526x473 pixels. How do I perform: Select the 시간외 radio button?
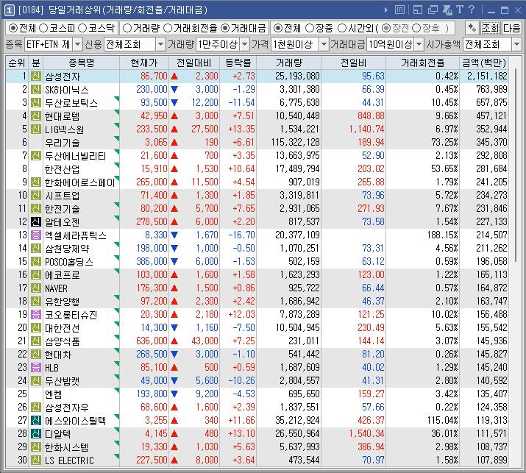click(x=342, y=28)
